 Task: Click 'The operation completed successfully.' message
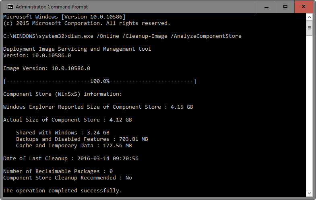coord(62,190)
